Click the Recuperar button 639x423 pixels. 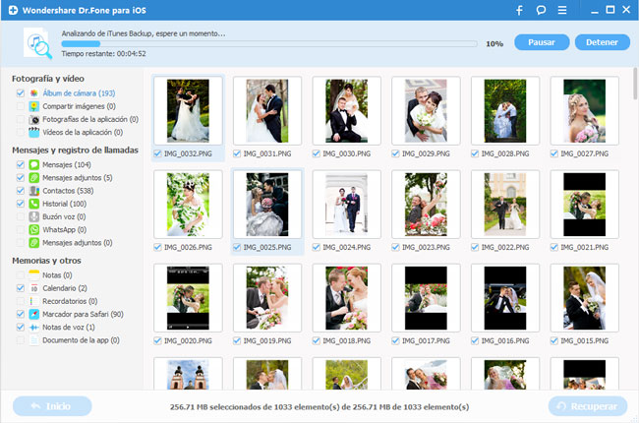point(588,406)
